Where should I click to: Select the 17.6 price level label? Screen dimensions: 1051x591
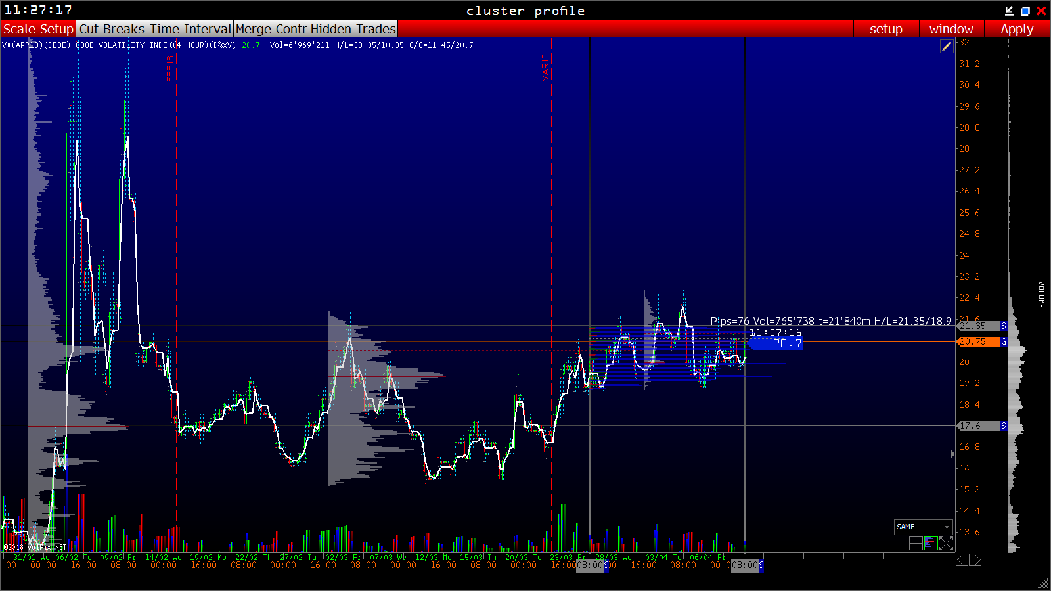pos(979,426)
